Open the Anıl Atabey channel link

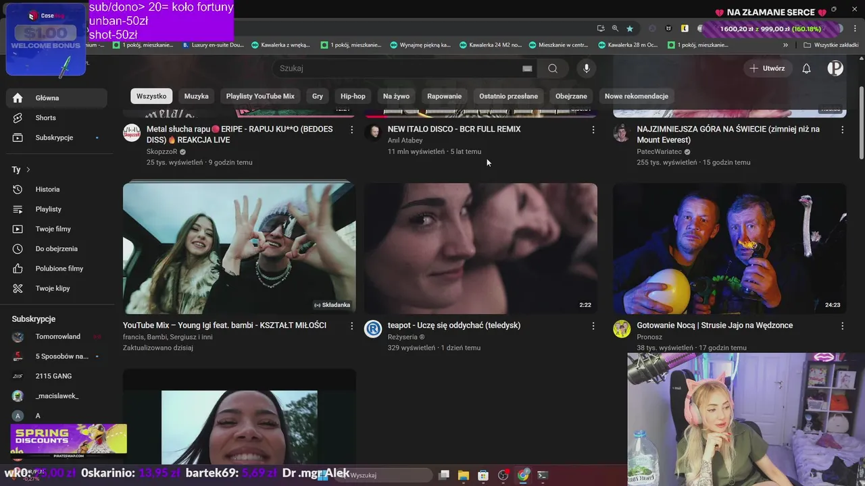405,140
